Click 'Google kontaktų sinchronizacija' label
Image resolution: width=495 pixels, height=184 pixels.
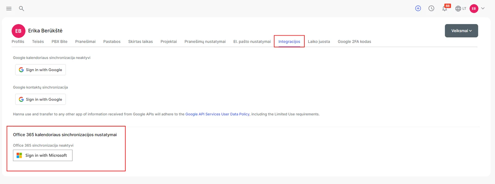[x=41, y=87]
